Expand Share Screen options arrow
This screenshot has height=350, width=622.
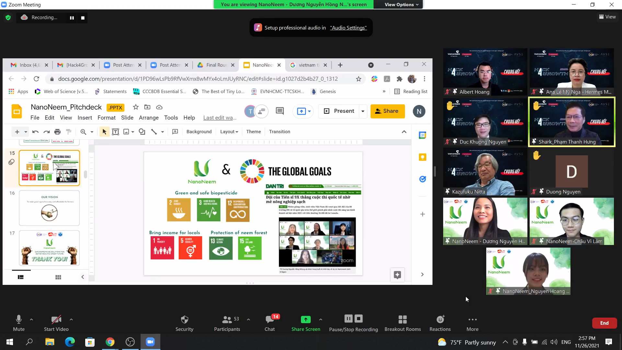tap(321, 320)
